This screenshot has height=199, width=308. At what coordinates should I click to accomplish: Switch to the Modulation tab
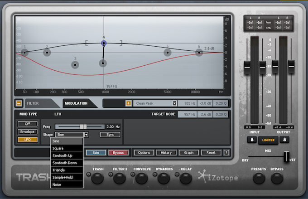pyautogui.click(x=79, y=103)
